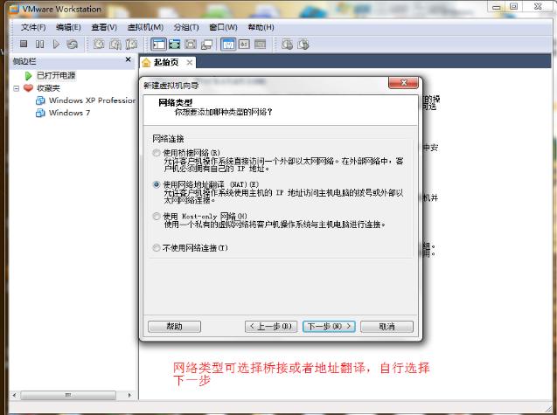
Task: Click the 下一步 next button
Action: tap(329, 327)
